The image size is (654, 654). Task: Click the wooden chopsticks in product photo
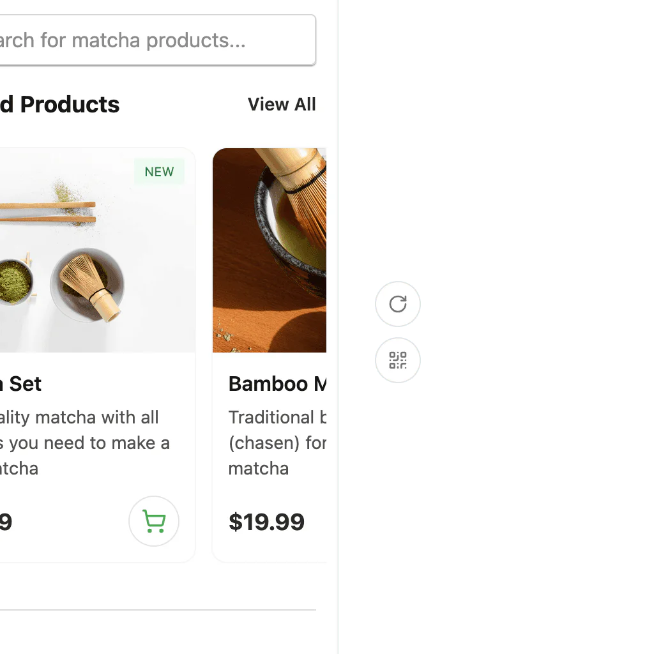pyautogui.click(x=48, y=212)
